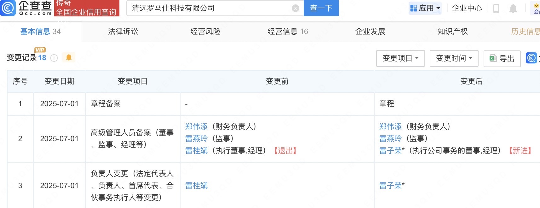Expand the 变更时间 filter dropdown

(x=454, y=58)
